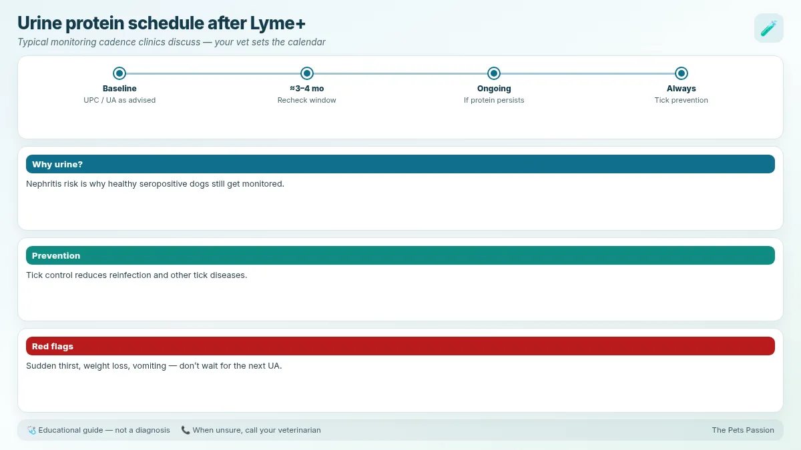Click the telephone icon in the footer
This screenshot has width=801, height=450.
[x=186, y=431]
